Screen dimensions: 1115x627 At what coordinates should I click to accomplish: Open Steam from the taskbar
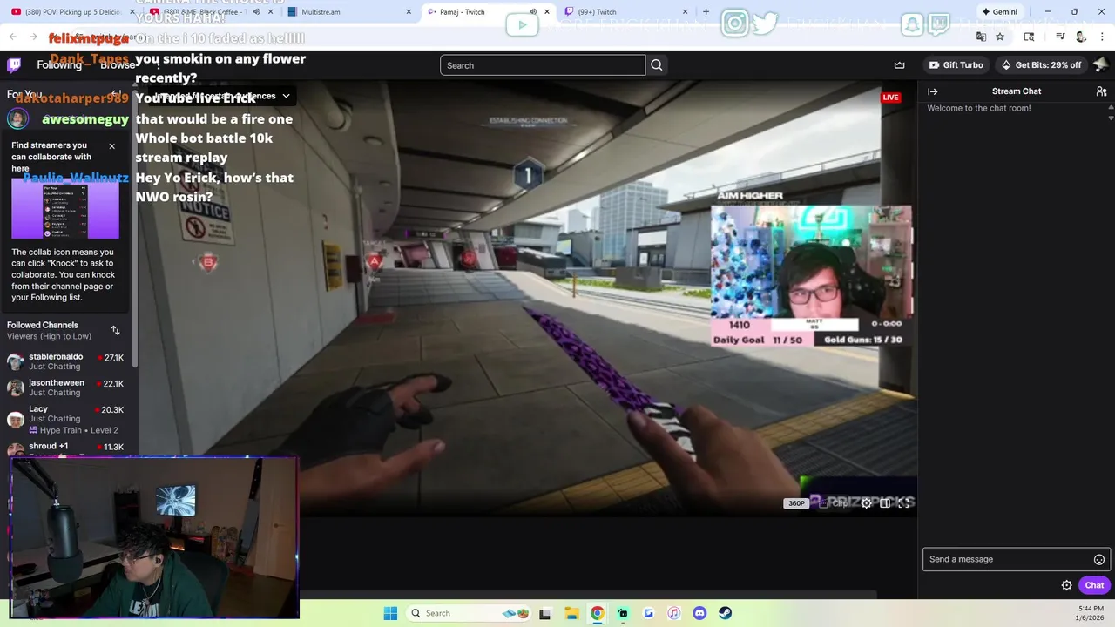coord(725,613)
